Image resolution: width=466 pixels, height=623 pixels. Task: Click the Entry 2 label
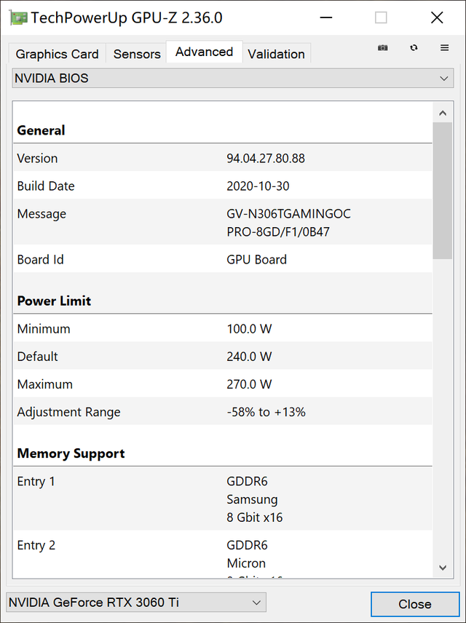(x=36, y=545)
